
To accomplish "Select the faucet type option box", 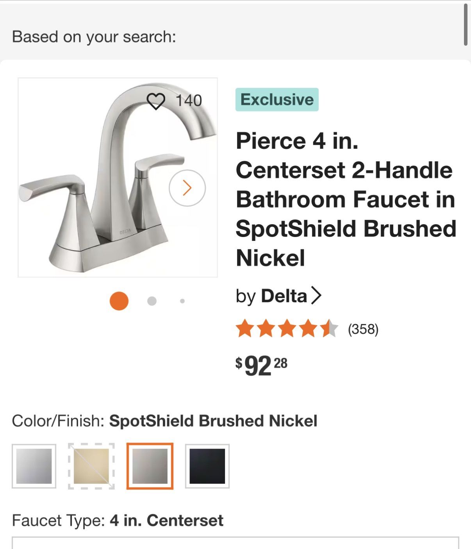I will (235, 543).
